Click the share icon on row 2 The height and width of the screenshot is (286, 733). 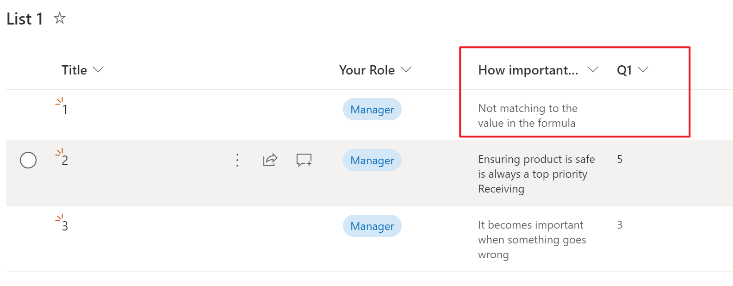coord(270,160)
